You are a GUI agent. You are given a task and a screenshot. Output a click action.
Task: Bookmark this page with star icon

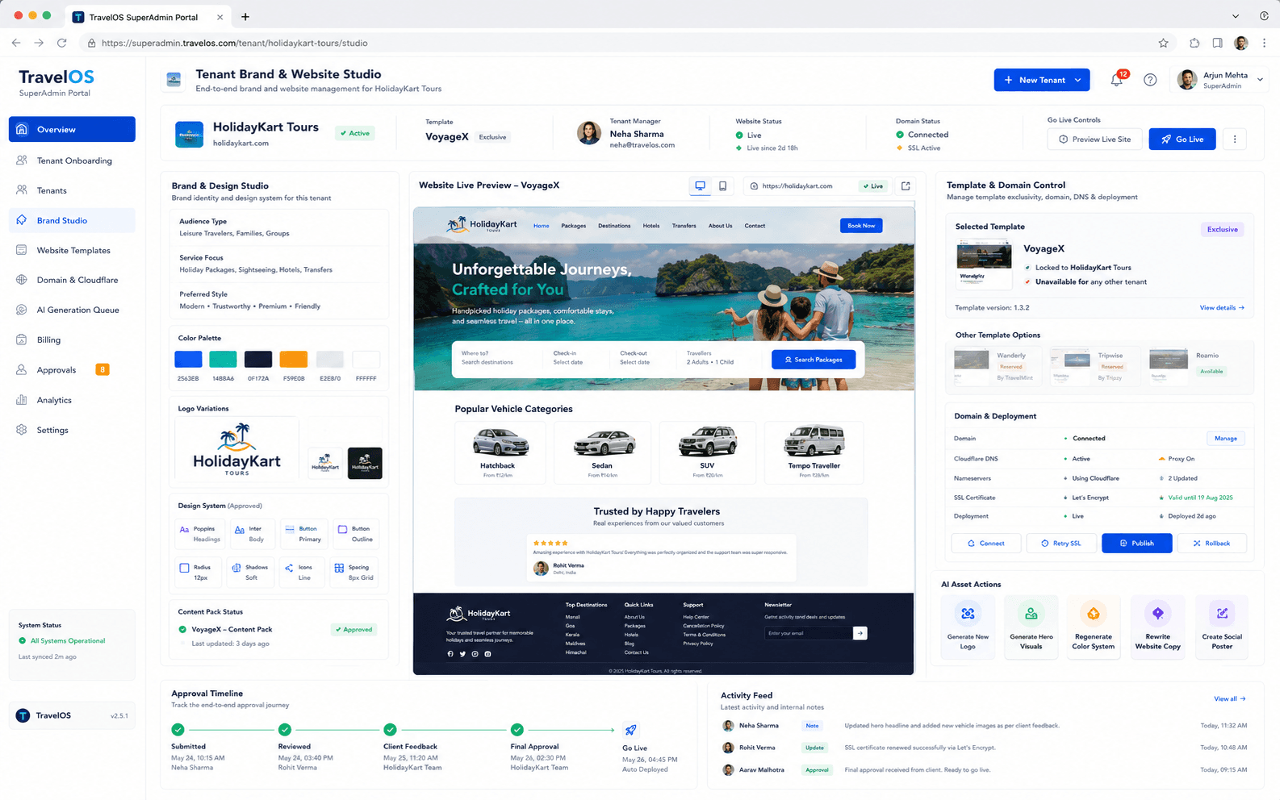pyautogui.click(x=1163, y=43)
